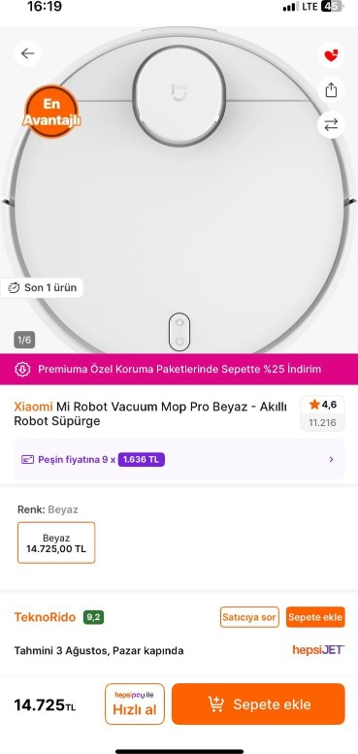
Task: Click the small Sepete ekle button
Action: [x=315, y=617]
